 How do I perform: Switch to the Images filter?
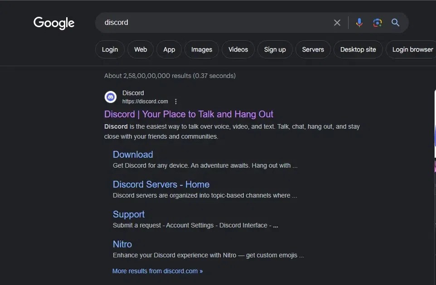(201, 49)
